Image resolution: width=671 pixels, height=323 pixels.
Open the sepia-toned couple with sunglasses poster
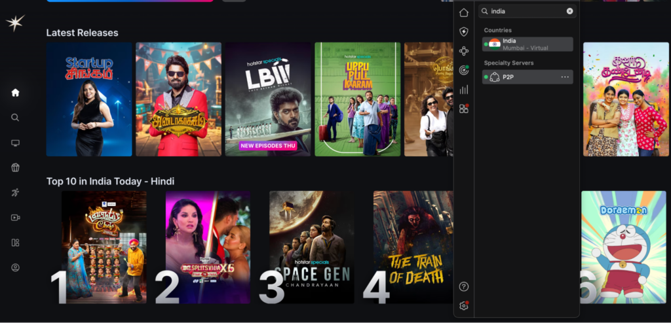(429, 99)
